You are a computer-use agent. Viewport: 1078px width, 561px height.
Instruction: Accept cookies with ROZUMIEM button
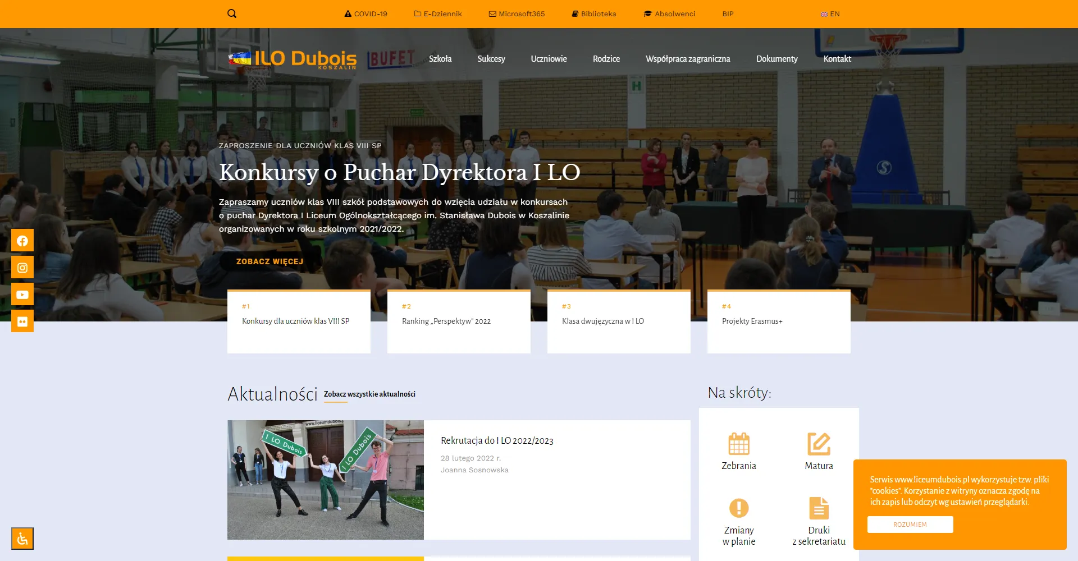910,525
